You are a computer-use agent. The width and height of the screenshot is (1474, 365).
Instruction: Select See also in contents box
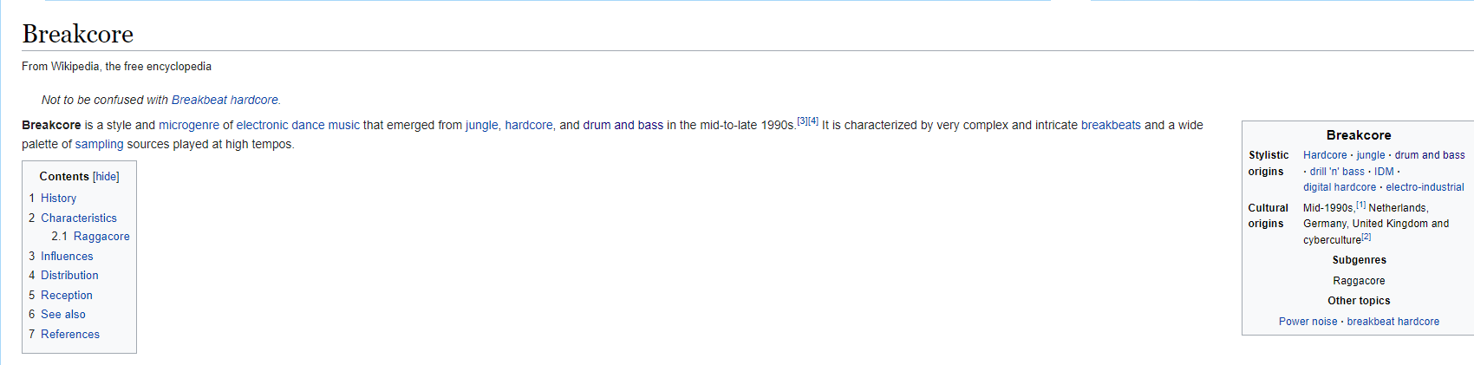[62, 315]
